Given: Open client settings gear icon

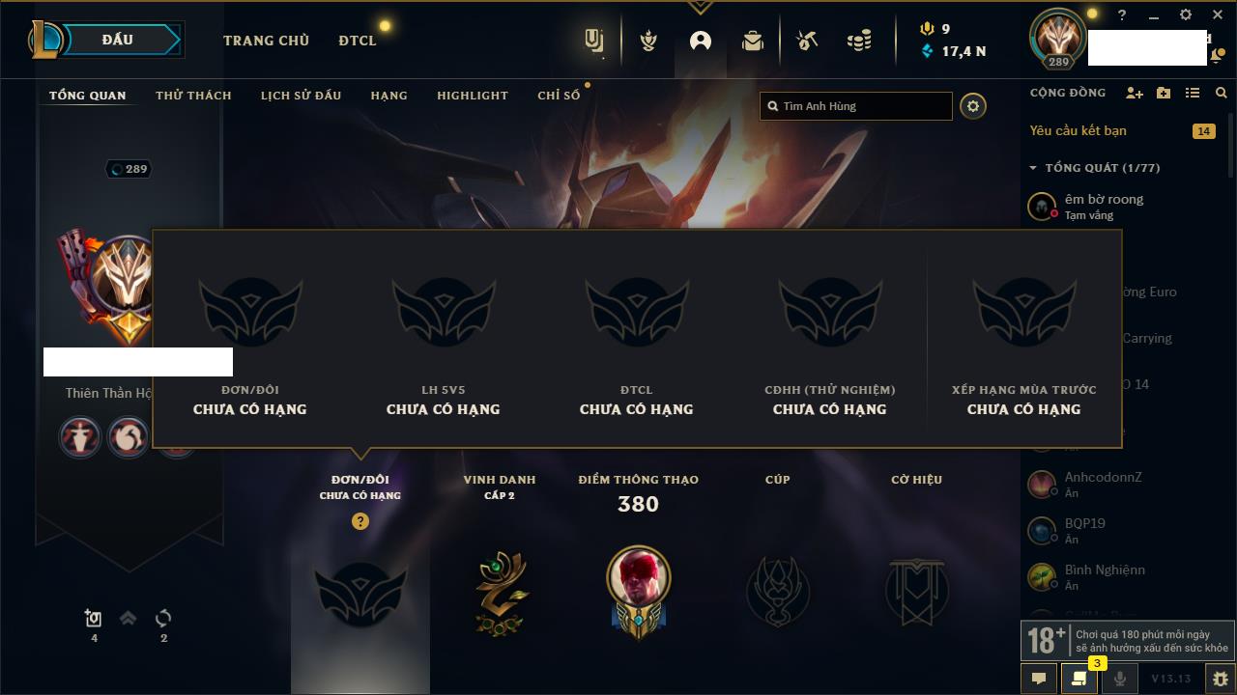Looking at the screenshot, I should (x=1186, y=15).
